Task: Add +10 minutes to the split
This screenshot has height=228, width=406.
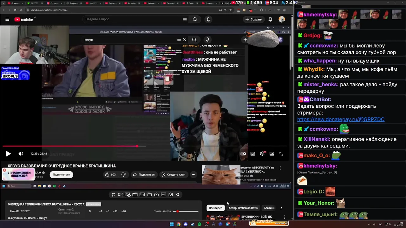Action: pyautogui.click(x=115, y=211)
